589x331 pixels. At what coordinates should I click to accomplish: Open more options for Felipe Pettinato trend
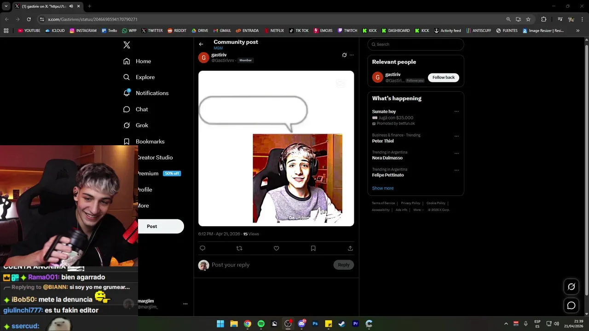coord(456,170)
